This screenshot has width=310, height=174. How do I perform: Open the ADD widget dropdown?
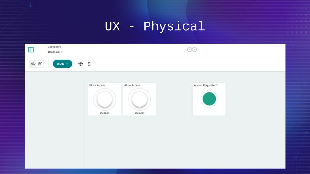point(62,64)
